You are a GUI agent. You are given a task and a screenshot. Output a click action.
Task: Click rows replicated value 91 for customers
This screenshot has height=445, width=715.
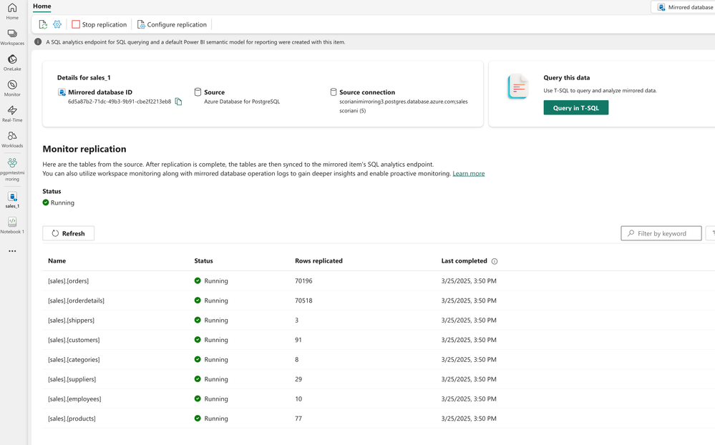pyautogui.click(x=298, y=340)
